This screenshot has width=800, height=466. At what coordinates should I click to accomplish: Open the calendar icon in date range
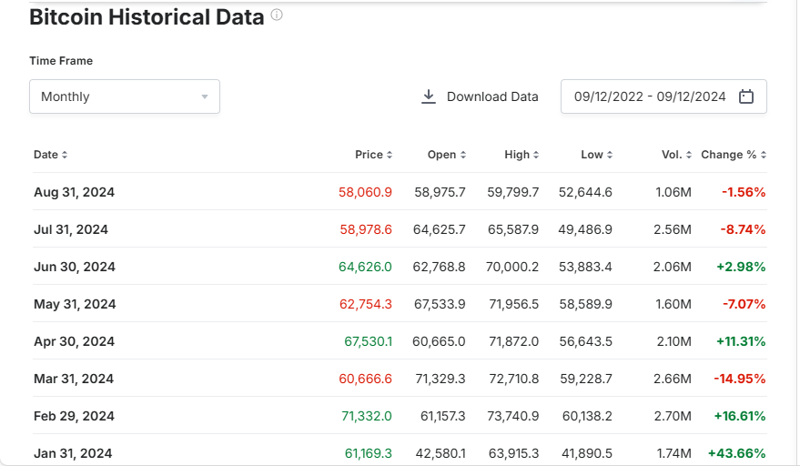pos(746,96)
